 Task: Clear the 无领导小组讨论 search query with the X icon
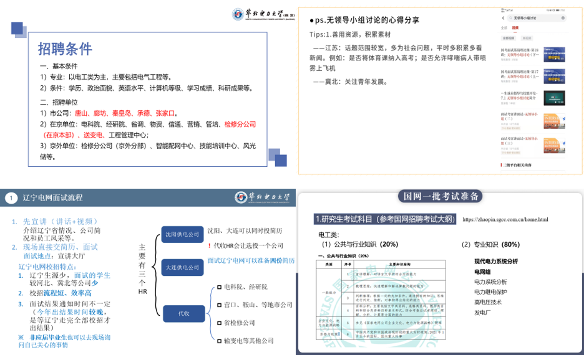pyautogui.click(x=563, y=18)
